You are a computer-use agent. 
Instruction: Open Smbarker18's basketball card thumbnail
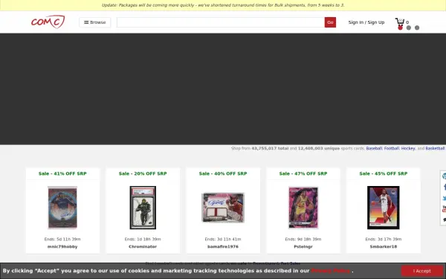pos(384,208)
